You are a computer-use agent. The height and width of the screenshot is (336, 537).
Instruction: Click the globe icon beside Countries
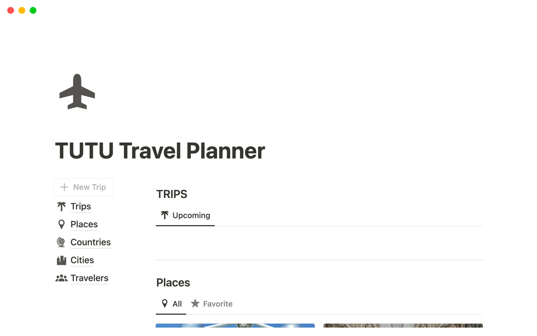pos(61,242)
